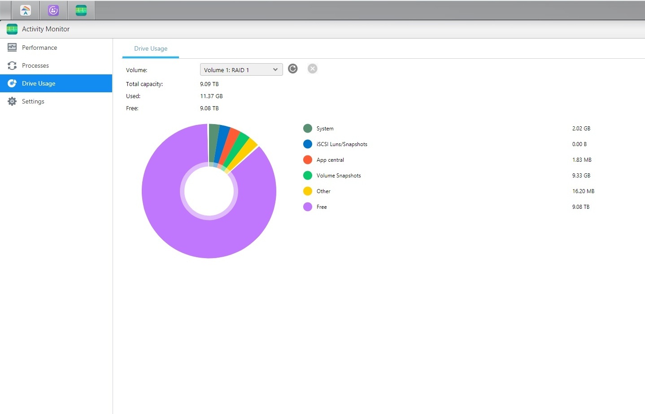
Task: Click the Activity Monitor icon in the header
Action: [12, 29]
